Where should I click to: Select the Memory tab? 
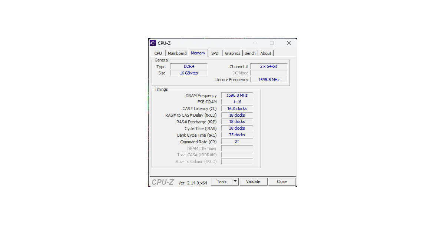click(198, 53)
